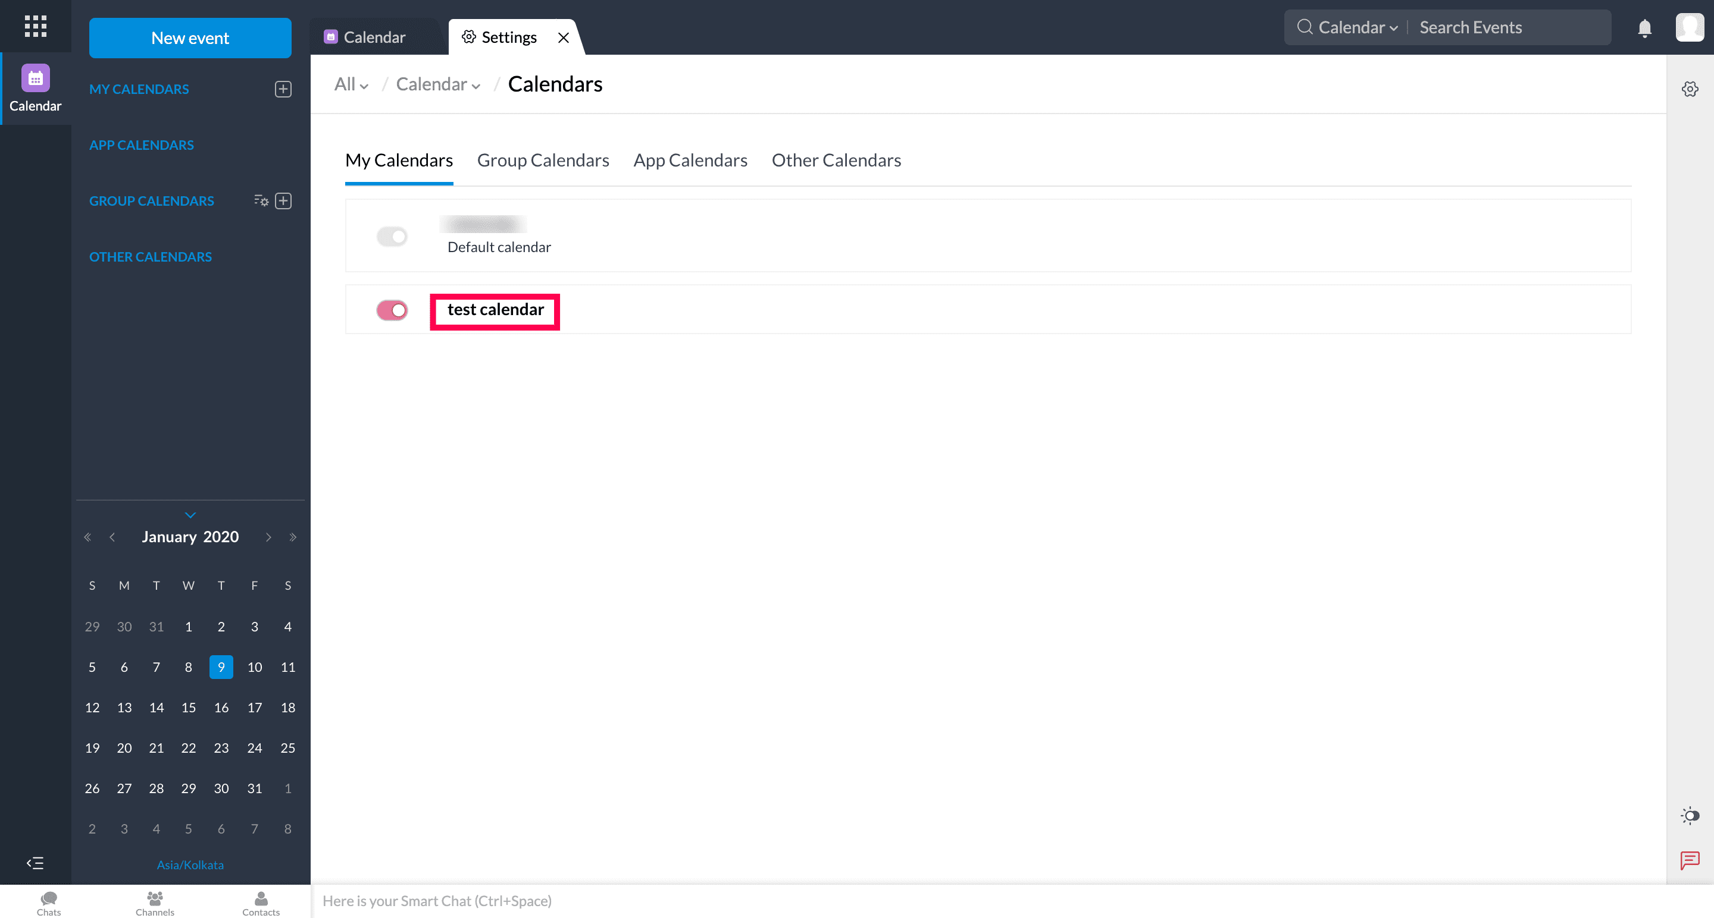Open Contacts in bottom bar
The image size is (1714, 918).
[261, 903]
